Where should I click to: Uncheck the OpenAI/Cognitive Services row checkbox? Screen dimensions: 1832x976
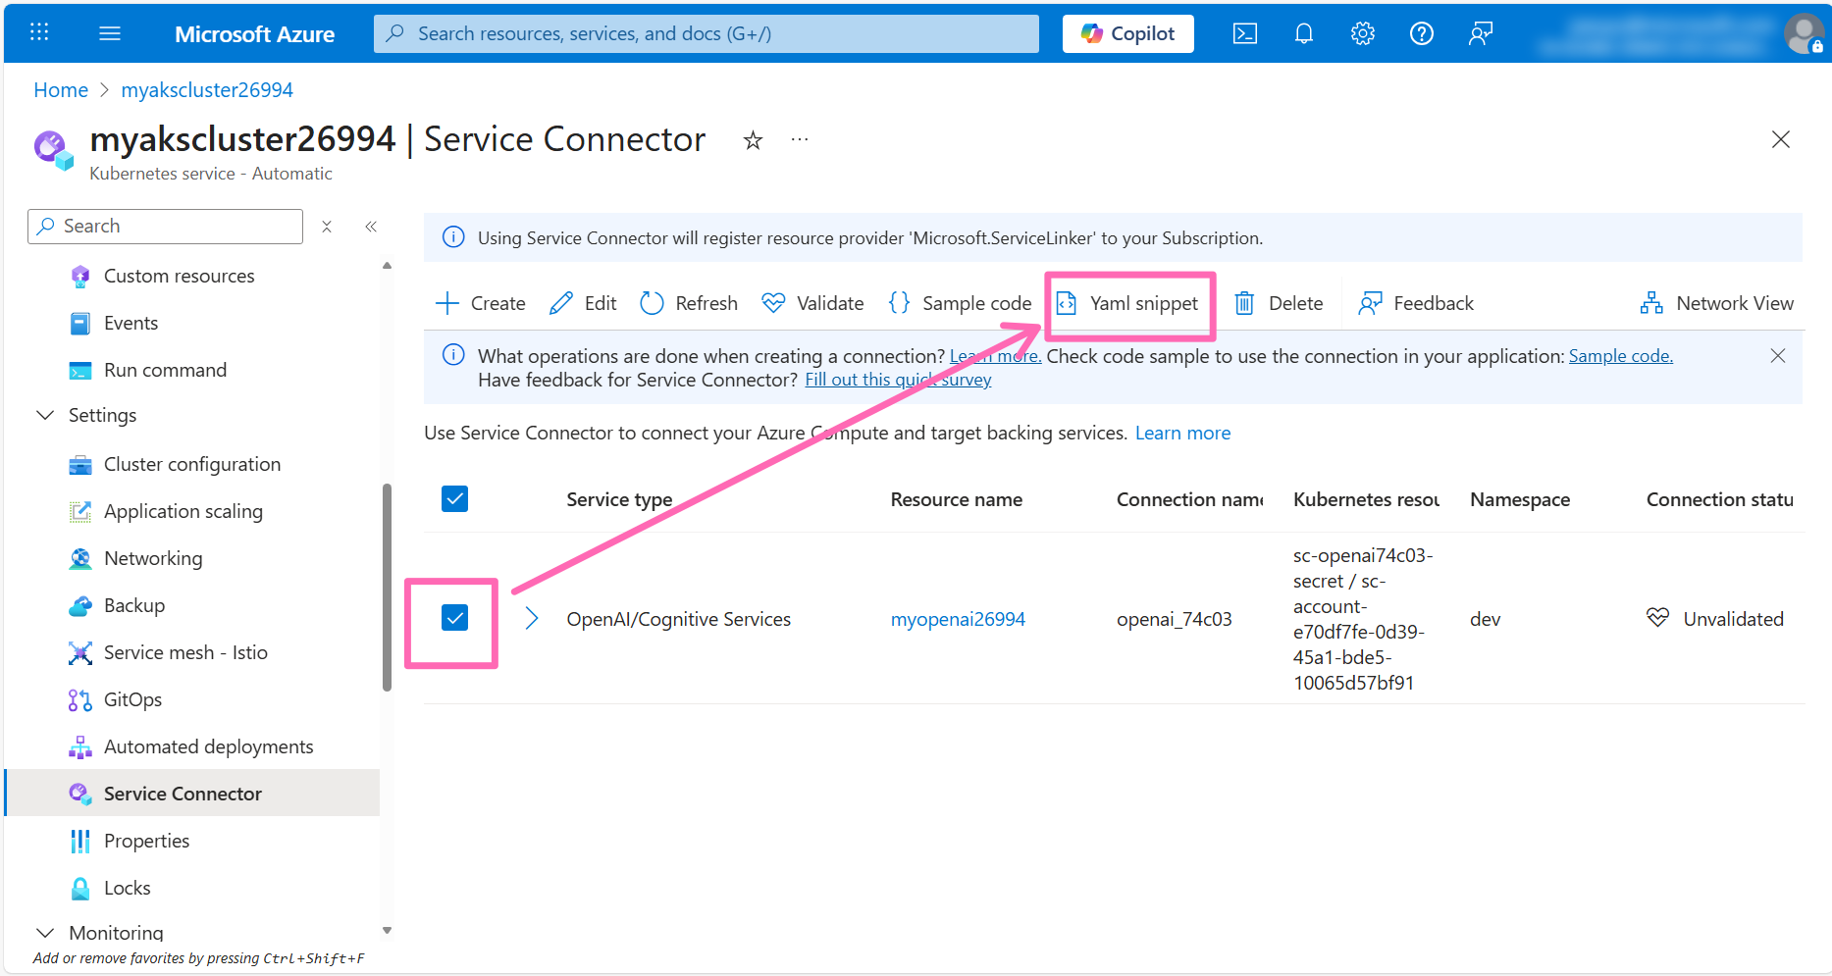(454, 618)
